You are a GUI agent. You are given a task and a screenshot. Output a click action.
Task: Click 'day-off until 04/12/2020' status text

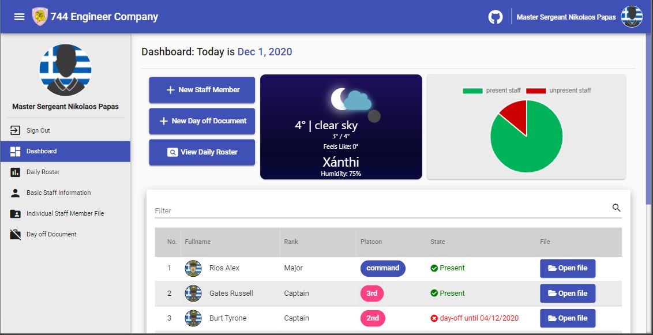(479, 318)
